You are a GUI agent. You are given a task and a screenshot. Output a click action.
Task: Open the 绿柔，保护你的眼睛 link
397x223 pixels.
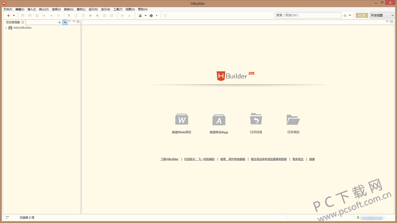(233, 159)
